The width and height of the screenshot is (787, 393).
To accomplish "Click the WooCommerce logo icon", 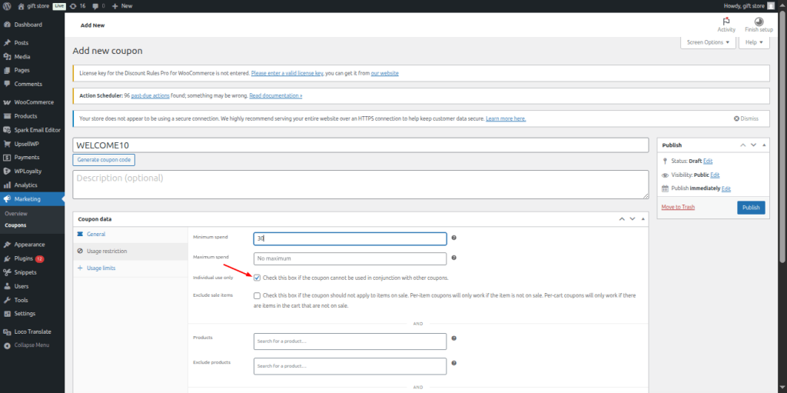I will (x=7, y=102).
